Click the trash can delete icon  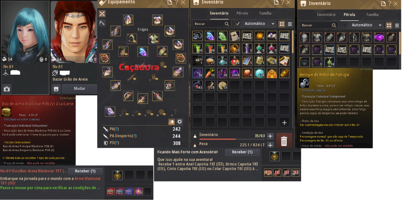[x=284, y=141]
